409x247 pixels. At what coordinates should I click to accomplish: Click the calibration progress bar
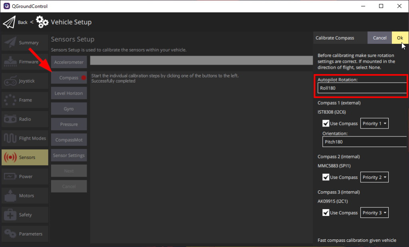tap(201, 60)
